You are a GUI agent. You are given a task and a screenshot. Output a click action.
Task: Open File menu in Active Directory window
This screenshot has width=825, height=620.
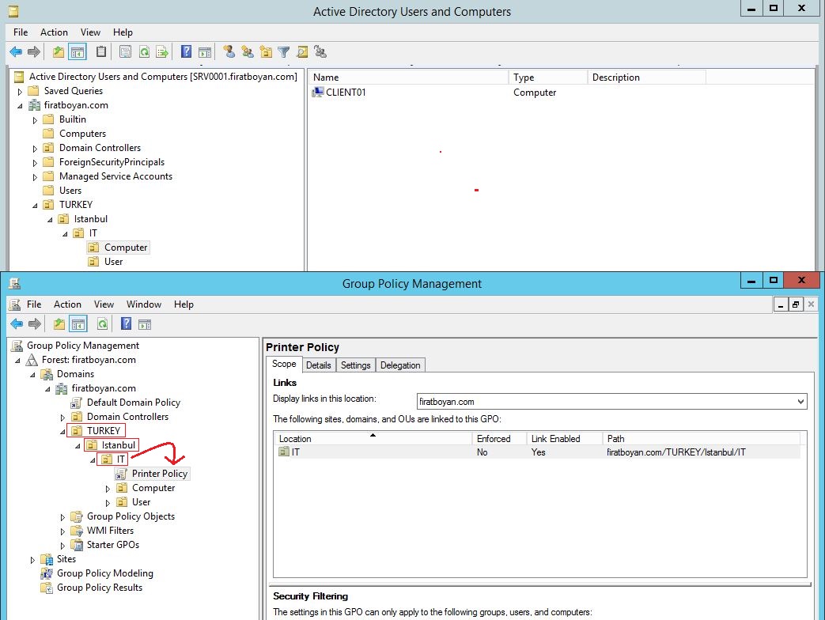[21, 32]
